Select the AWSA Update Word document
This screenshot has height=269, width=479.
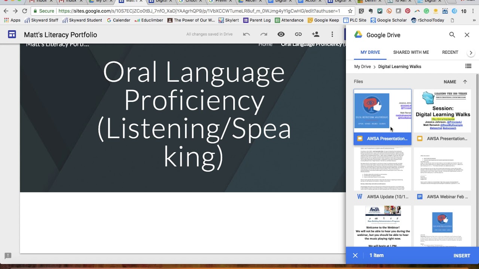tap(382, 175)
